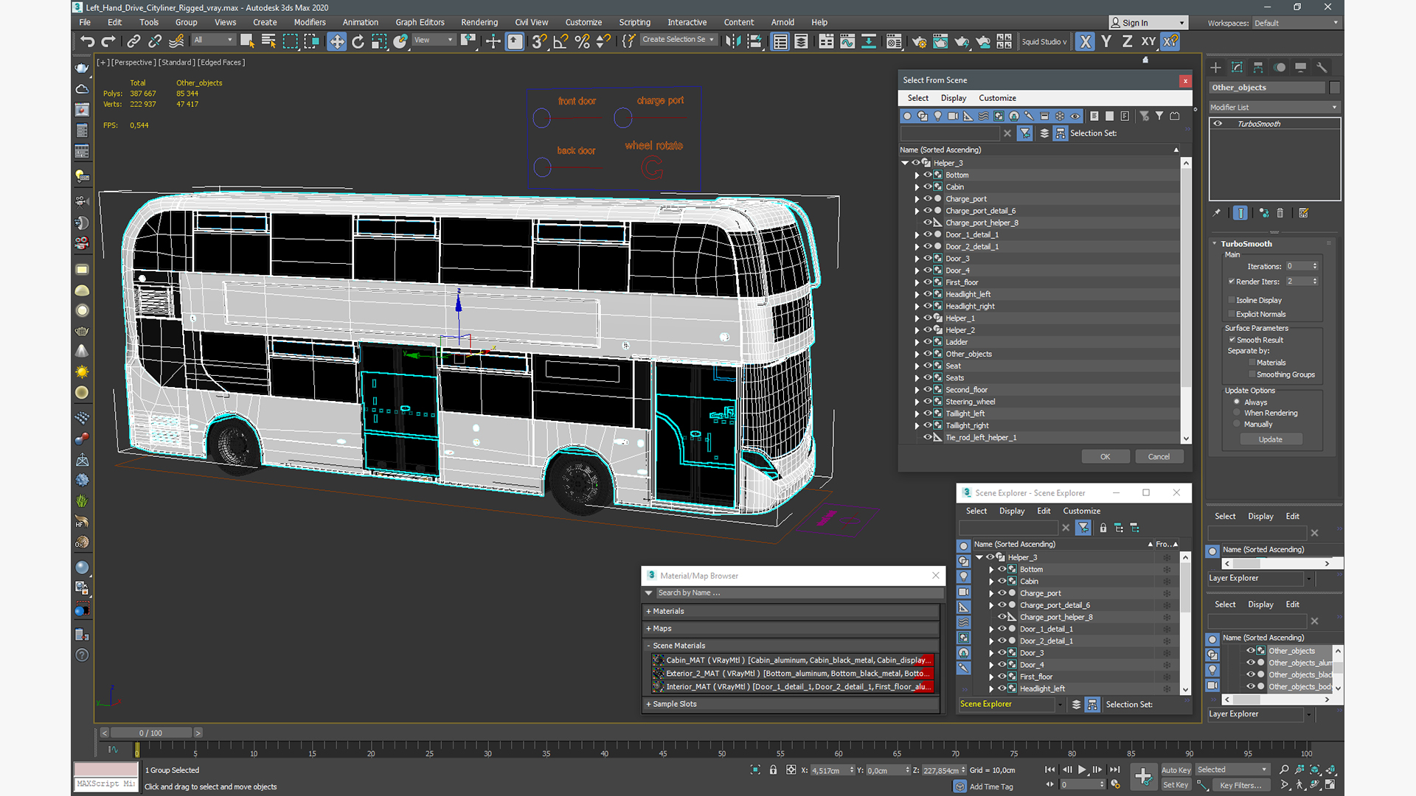This screenshot has height=796, width=1416.
Task: Activate Select and Rotate tool
Action: click(358, 41)
